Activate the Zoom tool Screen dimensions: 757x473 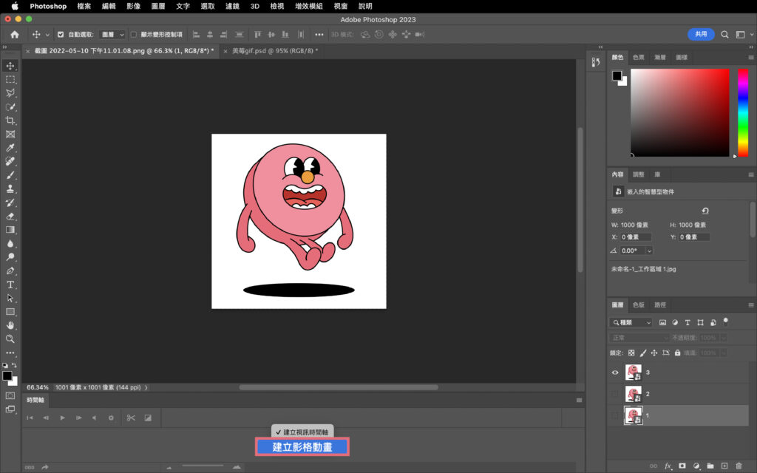coord(10,338)
